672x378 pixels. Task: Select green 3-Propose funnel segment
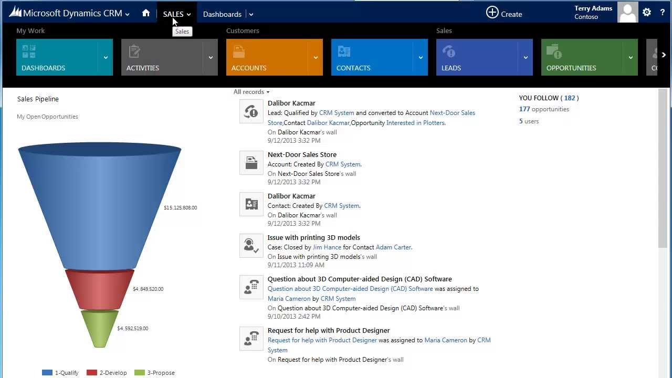point(100,329)
